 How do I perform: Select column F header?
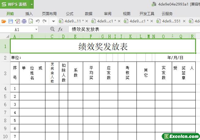pyautogui.click(x=91, y=37)
